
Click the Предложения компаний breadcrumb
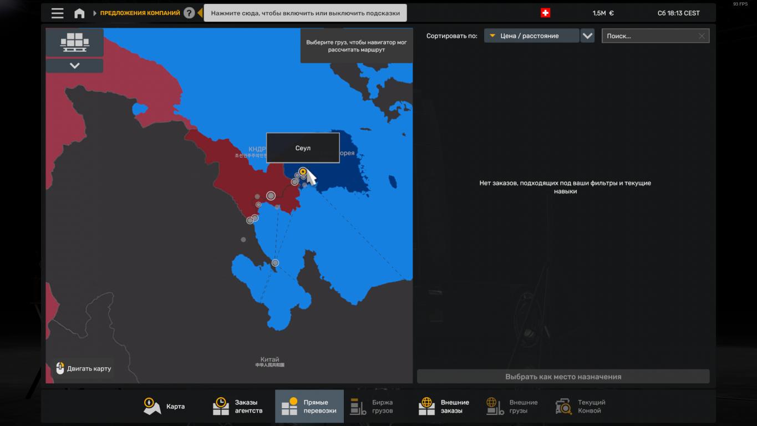click(x=140, y=13)
